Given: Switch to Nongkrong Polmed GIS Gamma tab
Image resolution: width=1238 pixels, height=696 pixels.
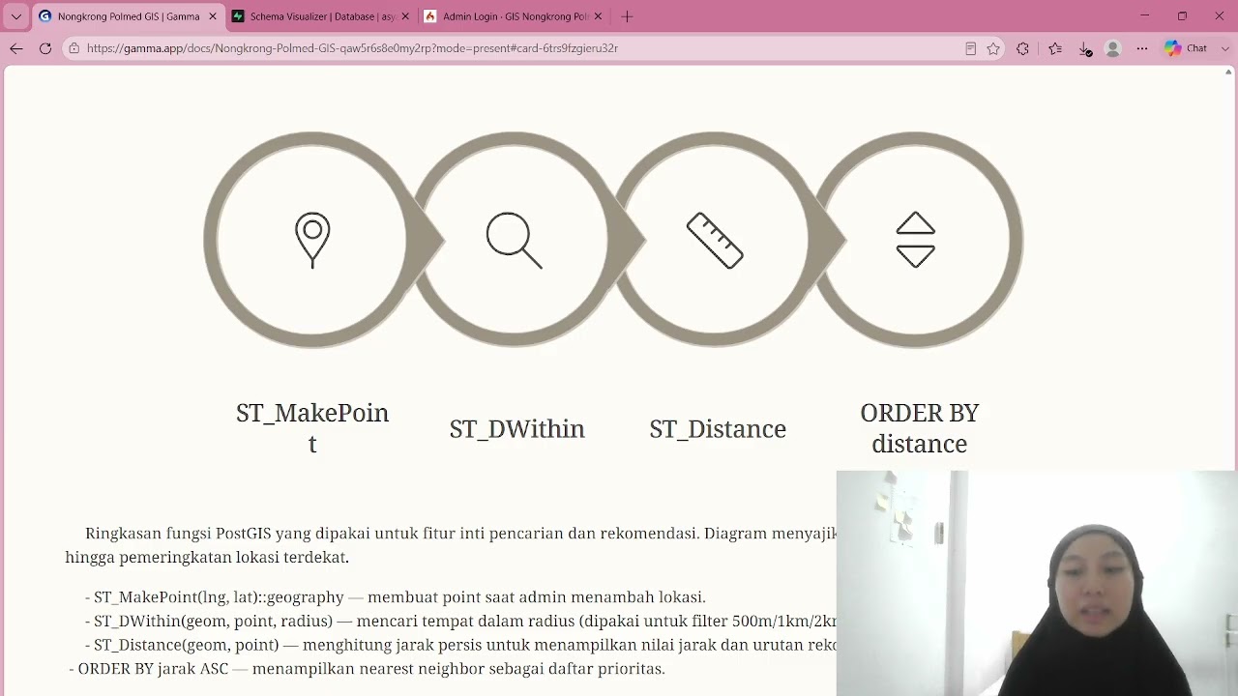Looking at the screenshot, I should (x=126, y=16).
